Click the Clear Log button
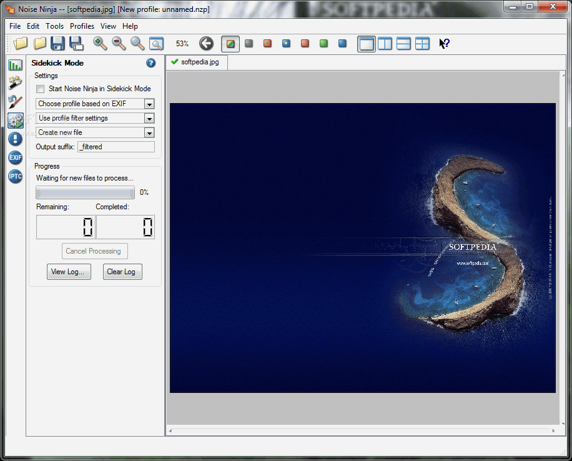The image size is (572, 461). click(x=122, y=272)
